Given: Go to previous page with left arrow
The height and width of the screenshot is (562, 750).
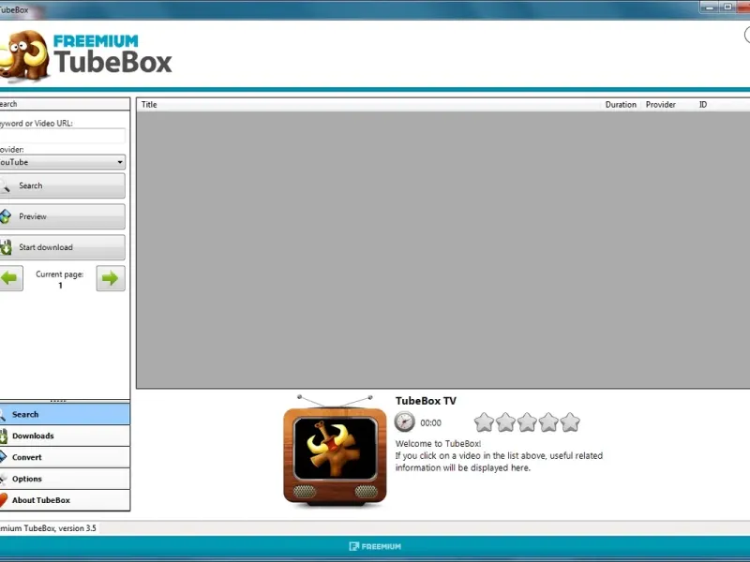Looking at the screenshot, I should pos(11,278).
